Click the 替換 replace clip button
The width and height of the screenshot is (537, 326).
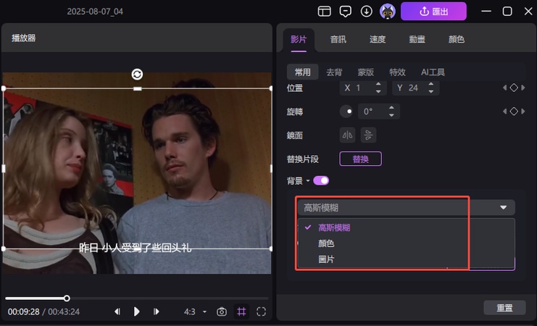click(361, 159)
